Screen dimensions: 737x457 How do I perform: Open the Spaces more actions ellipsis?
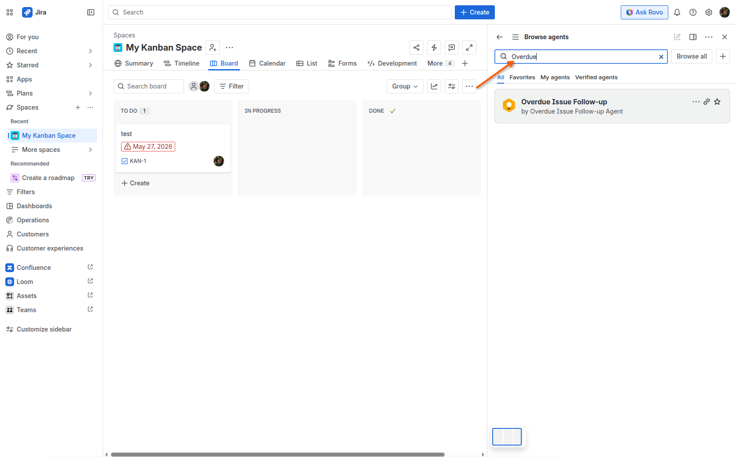90,107
